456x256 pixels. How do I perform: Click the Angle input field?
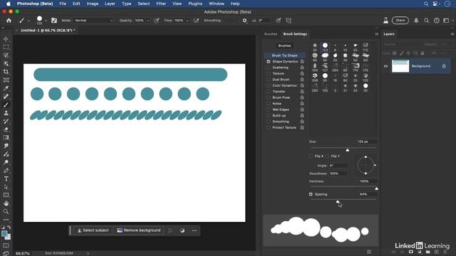[338, 166]
